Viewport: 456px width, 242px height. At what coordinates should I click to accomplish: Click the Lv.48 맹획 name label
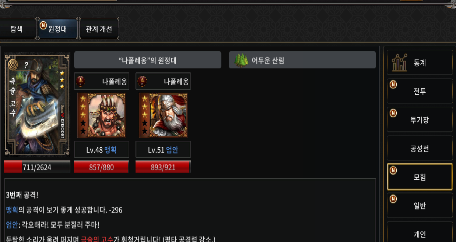[101, 150]
